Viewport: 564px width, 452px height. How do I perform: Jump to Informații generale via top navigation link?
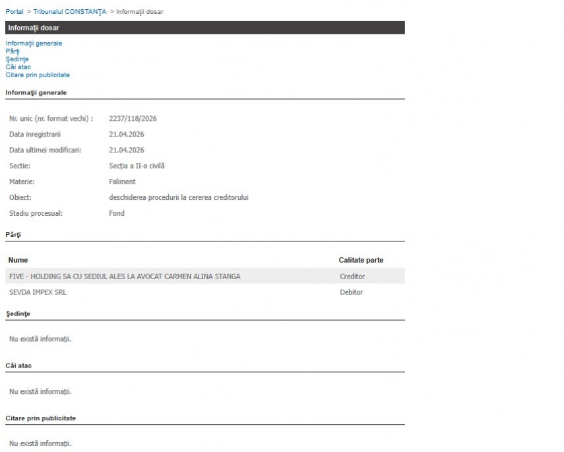click(34, 43)
